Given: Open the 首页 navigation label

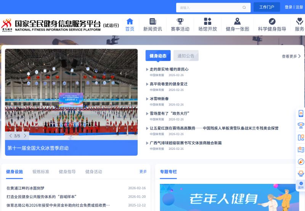Looking at the screenshot, I should [130, 29].
